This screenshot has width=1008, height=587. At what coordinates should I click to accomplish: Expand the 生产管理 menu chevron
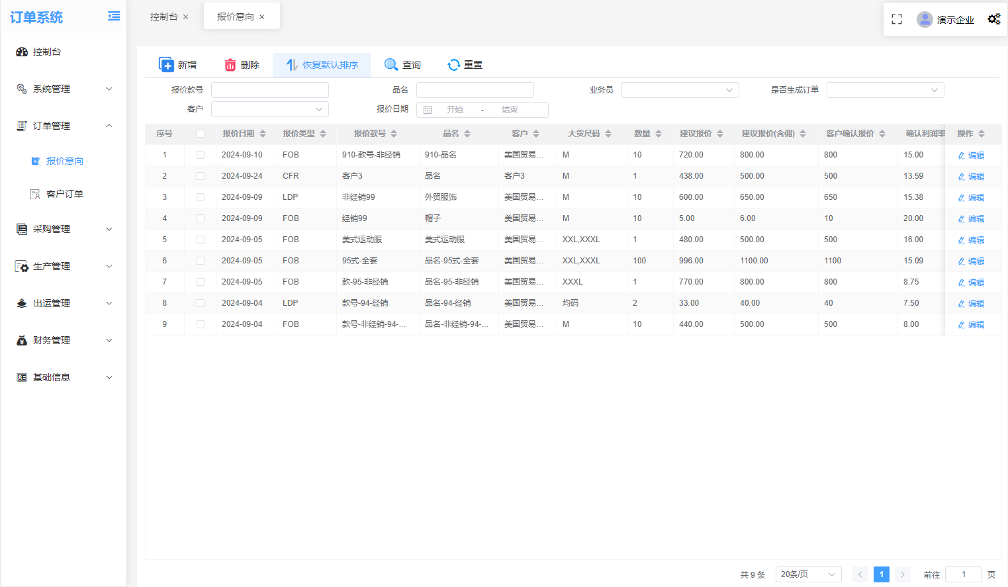tap(109, 266)
